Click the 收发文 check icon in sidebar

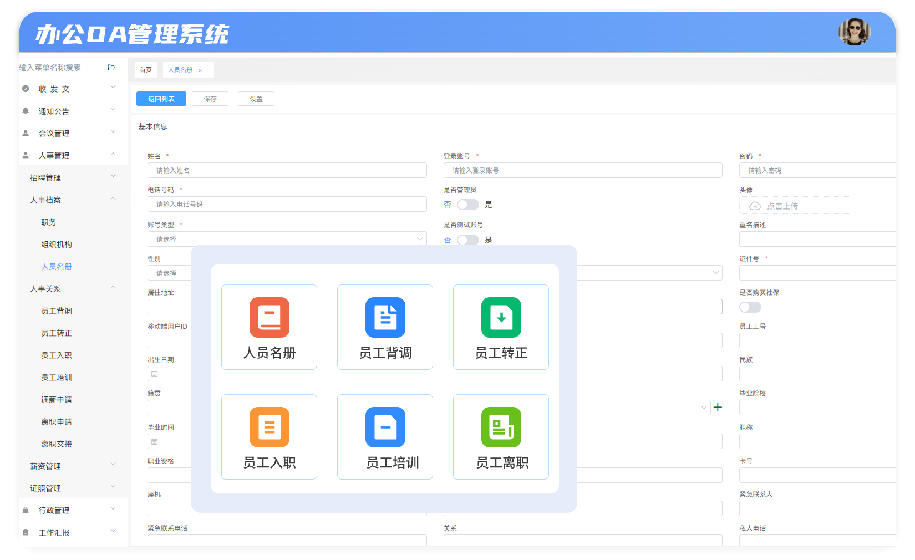[26, 89]
